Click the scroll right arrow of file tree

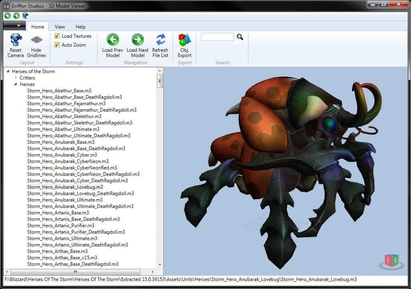click(153, 272)
